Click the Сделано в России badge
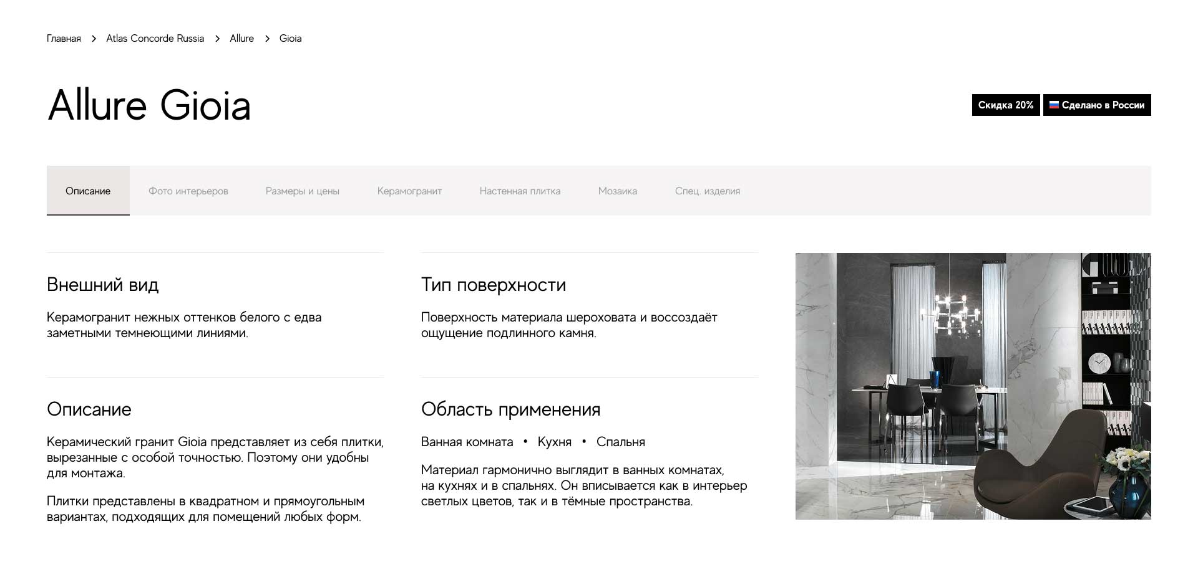The image size is (1198, 572). 1097,105
